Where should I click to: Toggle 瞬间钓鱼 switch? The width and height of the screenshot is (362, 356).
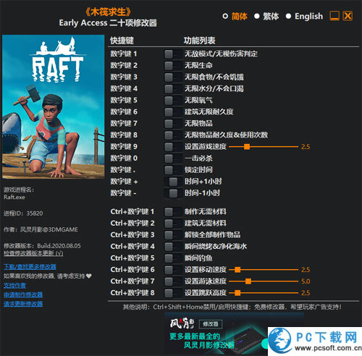coord(173,258)
